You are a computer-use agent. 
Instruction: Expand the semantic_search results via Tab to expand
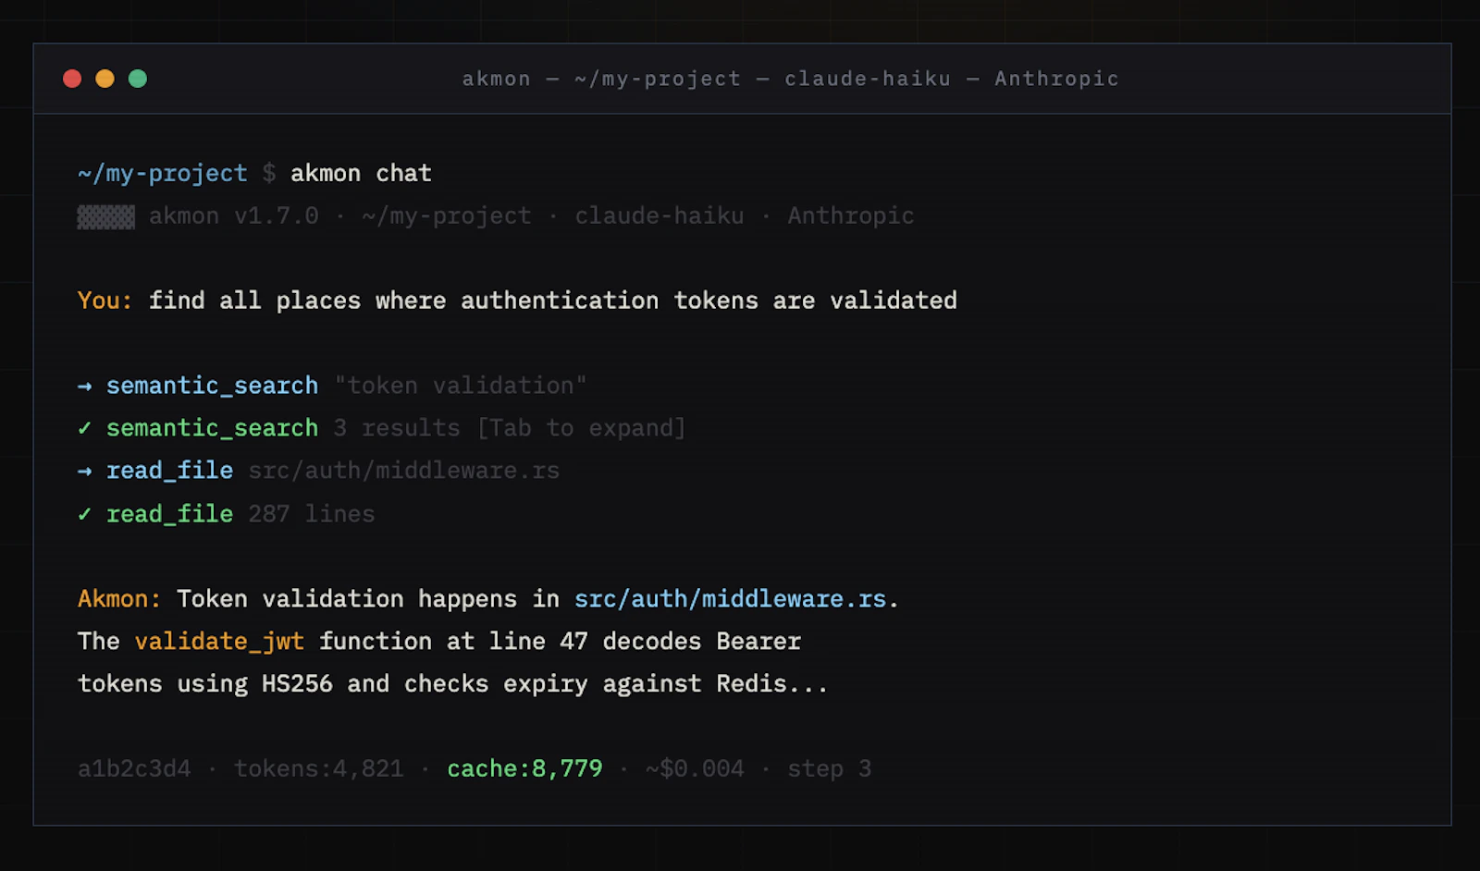click(x=583, y=428)
